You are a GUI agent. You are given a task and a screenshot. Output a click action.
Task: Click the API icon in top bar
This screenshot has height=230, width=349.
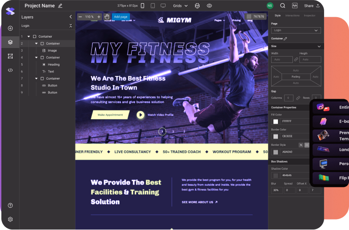click(x=295, y=5)
